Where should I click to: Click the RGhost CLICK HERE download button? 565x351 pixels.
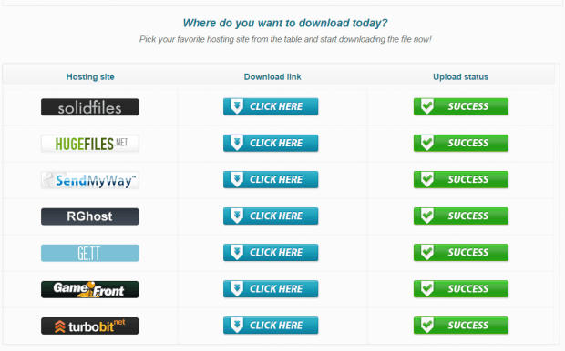[271, 216]
